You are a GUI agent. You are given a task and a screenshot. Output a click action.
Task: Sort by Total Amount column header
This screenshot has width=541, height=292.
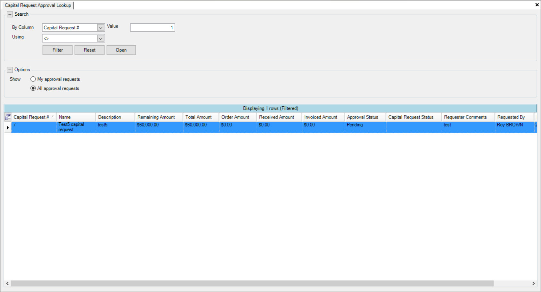(x=201, y=117)
